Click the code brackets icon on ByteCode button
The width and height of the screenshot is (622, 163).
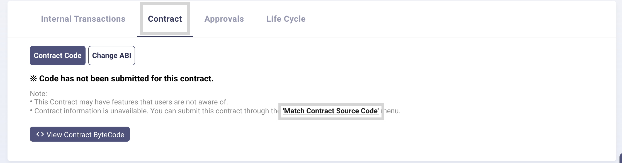point(40,134)
